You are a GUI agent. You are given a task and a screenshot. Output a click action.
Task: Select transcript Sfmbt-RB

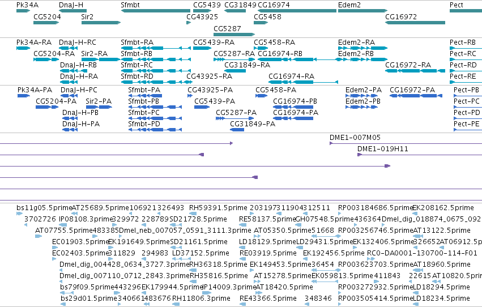coord(156,59)
